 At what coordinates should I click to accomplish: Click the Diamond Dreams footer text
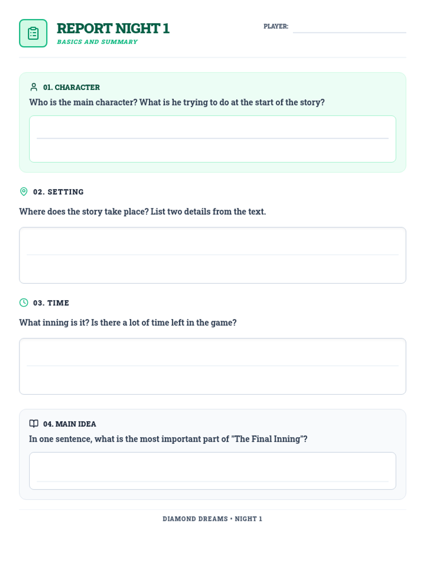(x=212, y=519)
